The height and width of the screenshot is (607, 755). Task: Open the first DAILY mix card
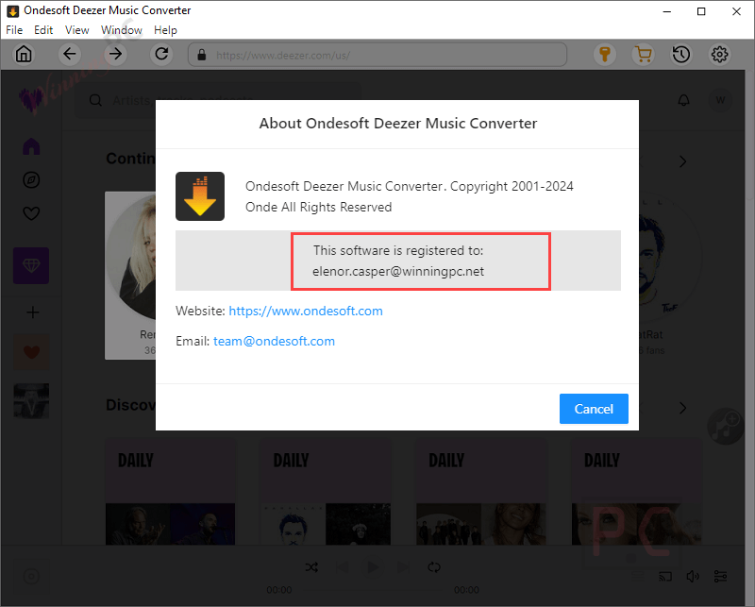tap(171, 492)
